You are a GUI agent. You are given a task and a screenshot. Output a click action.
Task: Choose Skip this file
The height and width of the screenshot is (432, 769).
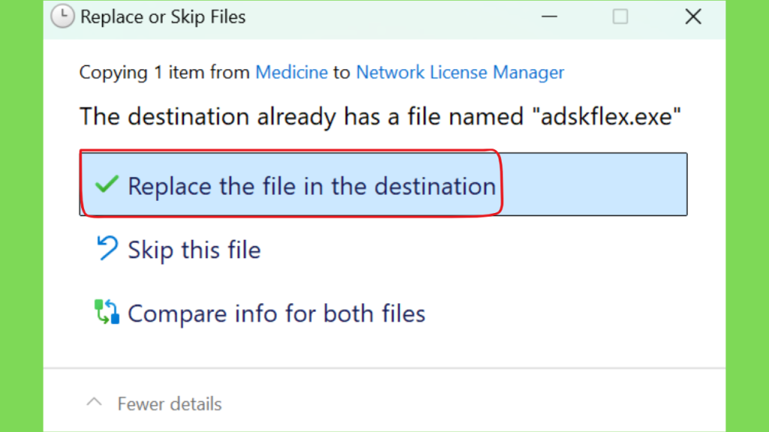tap(195, 250)
